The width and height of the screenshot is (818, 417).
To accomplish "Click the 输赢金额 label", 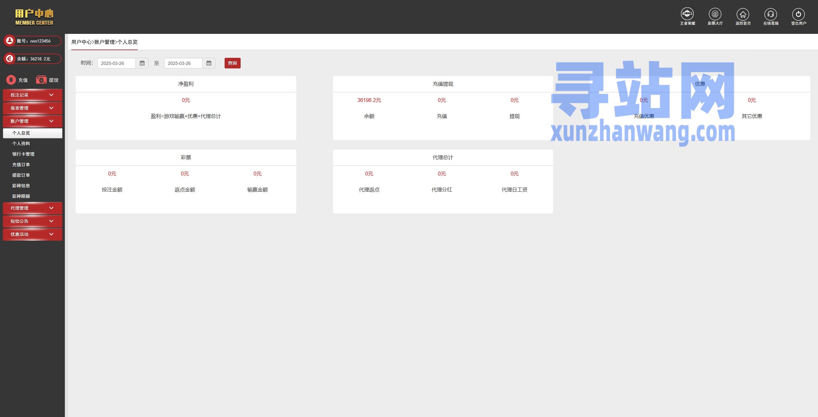I will click(x=258, y=189).
